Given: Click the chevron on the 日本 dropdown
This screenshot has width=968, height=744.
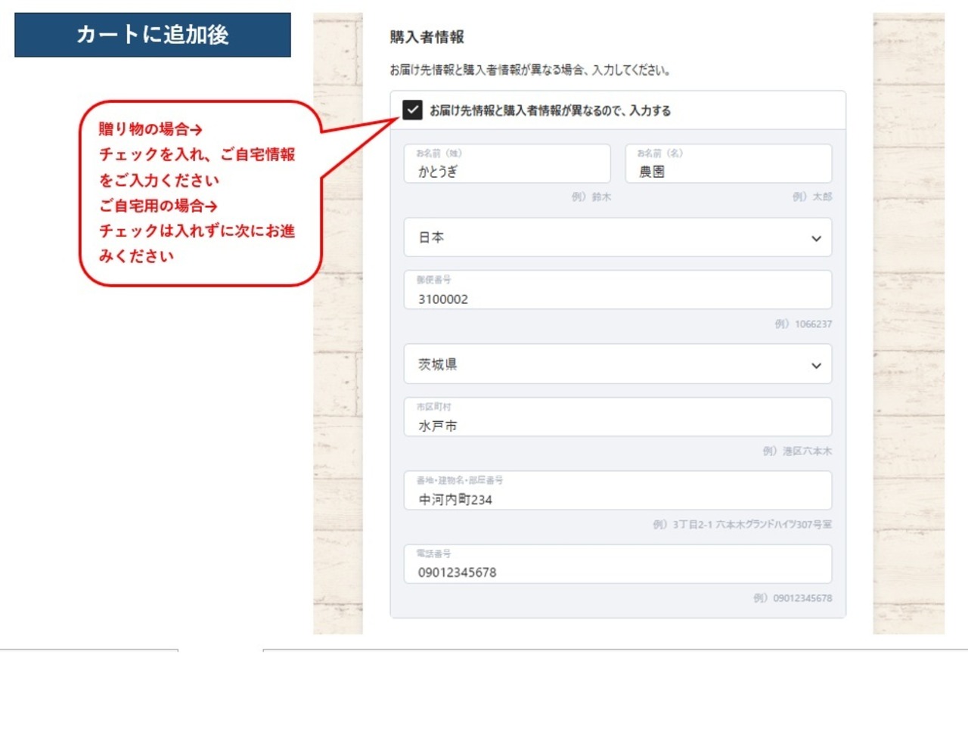Looking at the screenshot, I should pyautogui.click(x=816, y=238).
